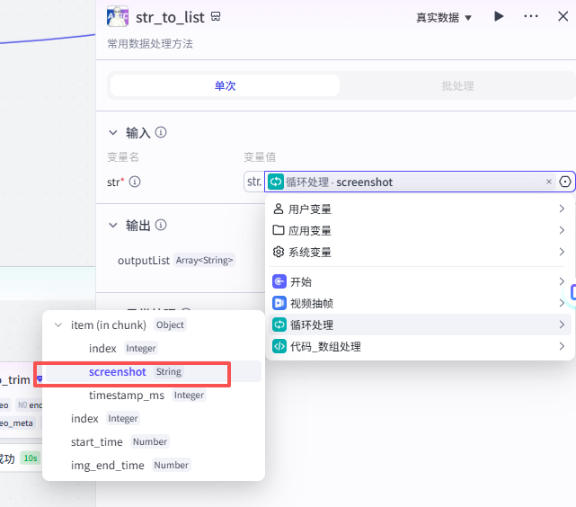Click the info icon beside 输入
Image resolution: width=576 pixels, height=507 pixels.
[161, 132]
